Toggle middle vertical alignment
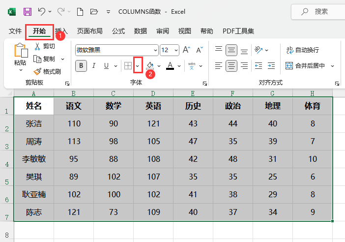Viewport: 345px width, 242px height. click(231, 50)
